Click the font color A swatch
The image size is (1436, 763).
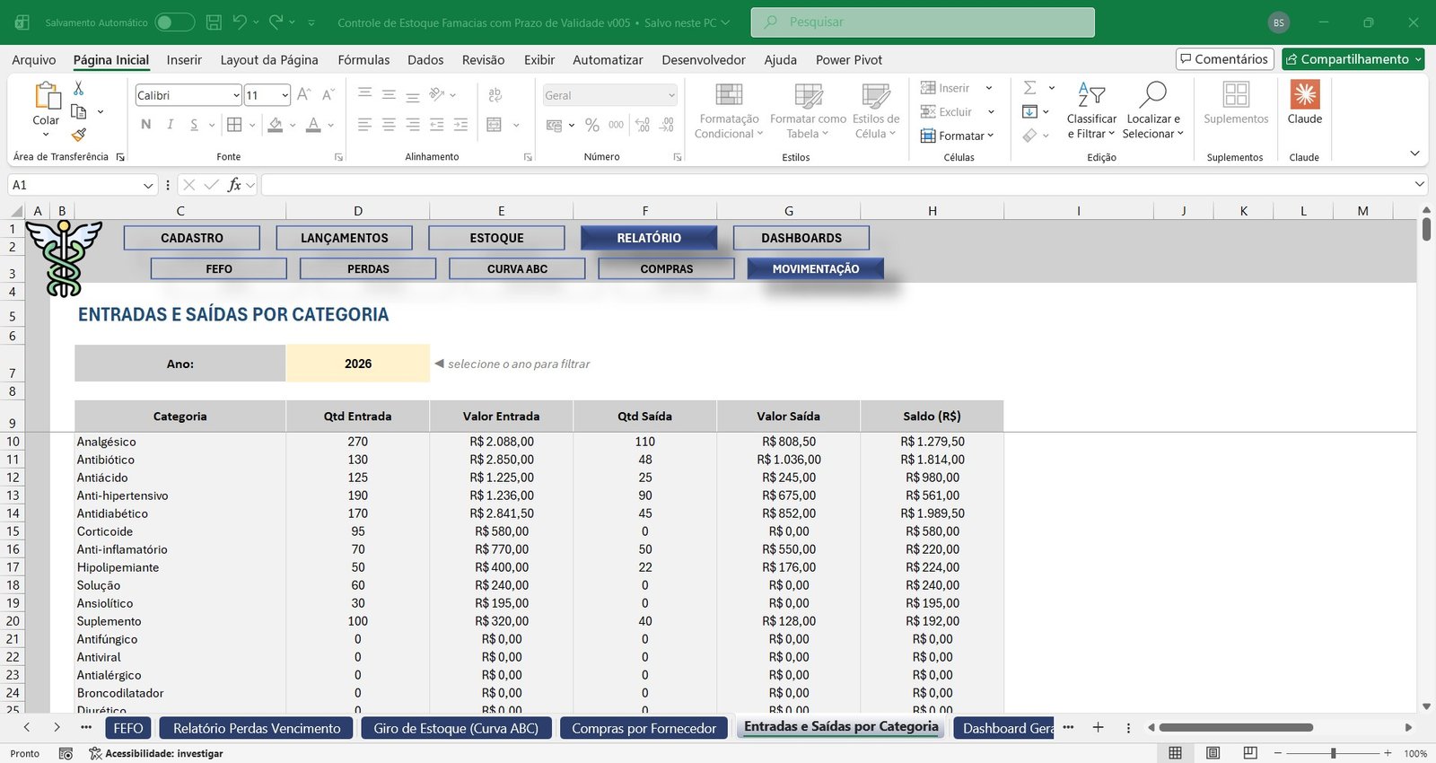pyautogui.click(x=313, y=125)
